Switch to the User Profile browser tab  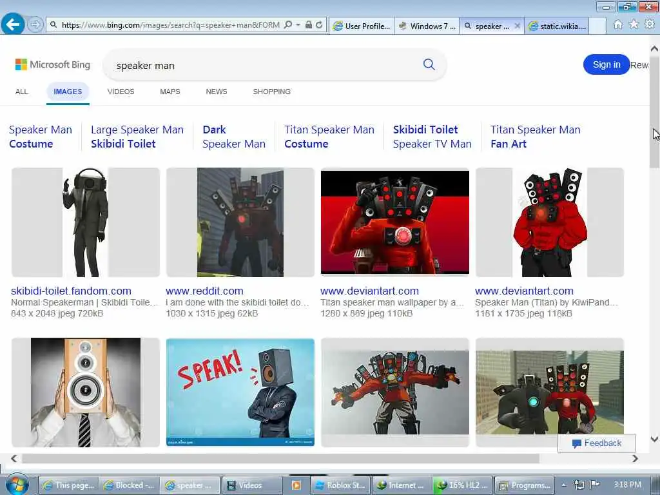tap(362, 26)
